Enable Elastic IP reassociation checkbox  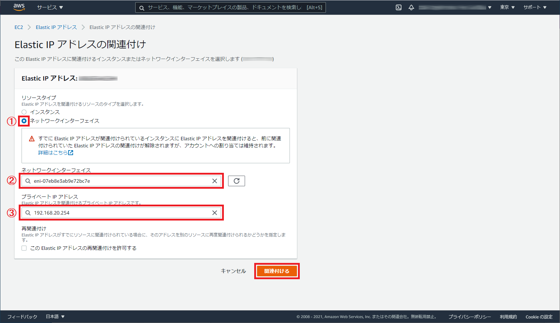click(x=24, y=248)
